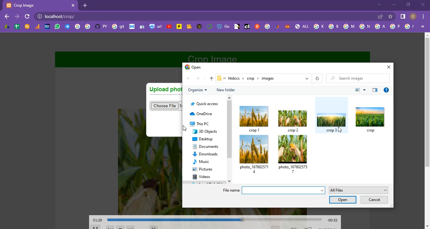Expand the view options dropdown arrow
Viewport: 430px width, 229px height.
(364, 90)
